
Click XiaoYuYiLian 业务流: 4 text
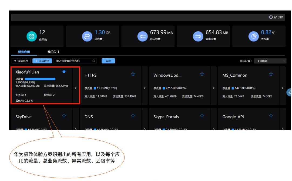[21, 95]
